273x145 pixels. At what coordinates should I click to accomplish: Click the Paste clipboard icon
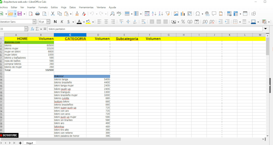pyautogui.click(x=66, y=14)
